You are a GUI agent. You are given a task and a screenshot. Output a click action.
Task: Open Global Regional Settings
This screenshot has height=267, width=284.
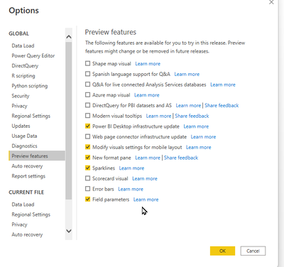[x=31, y=116]
